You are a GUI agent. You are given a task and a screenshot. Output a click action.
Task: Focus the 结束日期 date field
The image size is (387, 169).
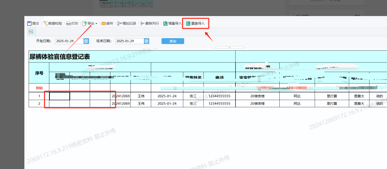(130, 41)
